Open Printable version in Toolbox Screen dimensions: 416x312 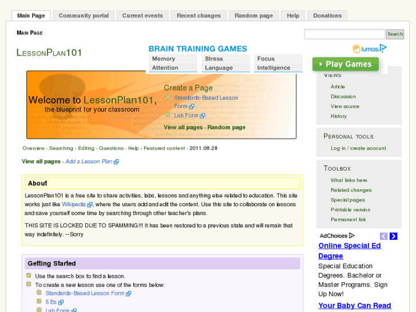[x=350, y=210]
